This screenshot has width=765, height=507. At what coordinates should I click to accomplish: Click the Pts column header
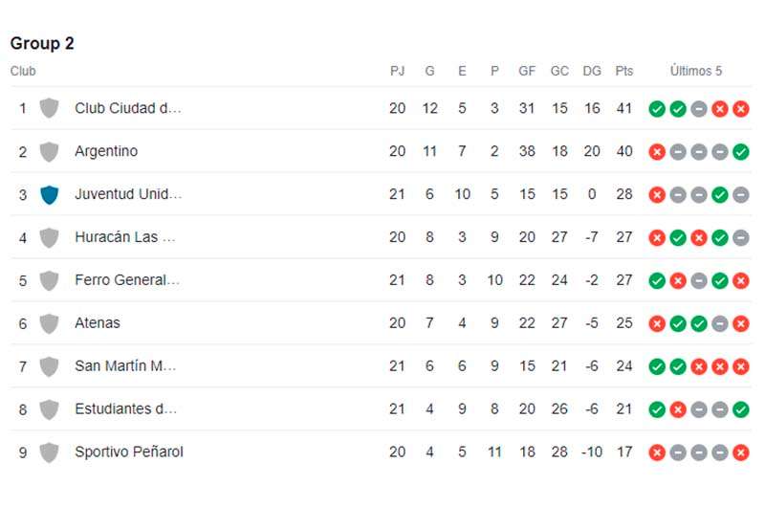point(624,71)
